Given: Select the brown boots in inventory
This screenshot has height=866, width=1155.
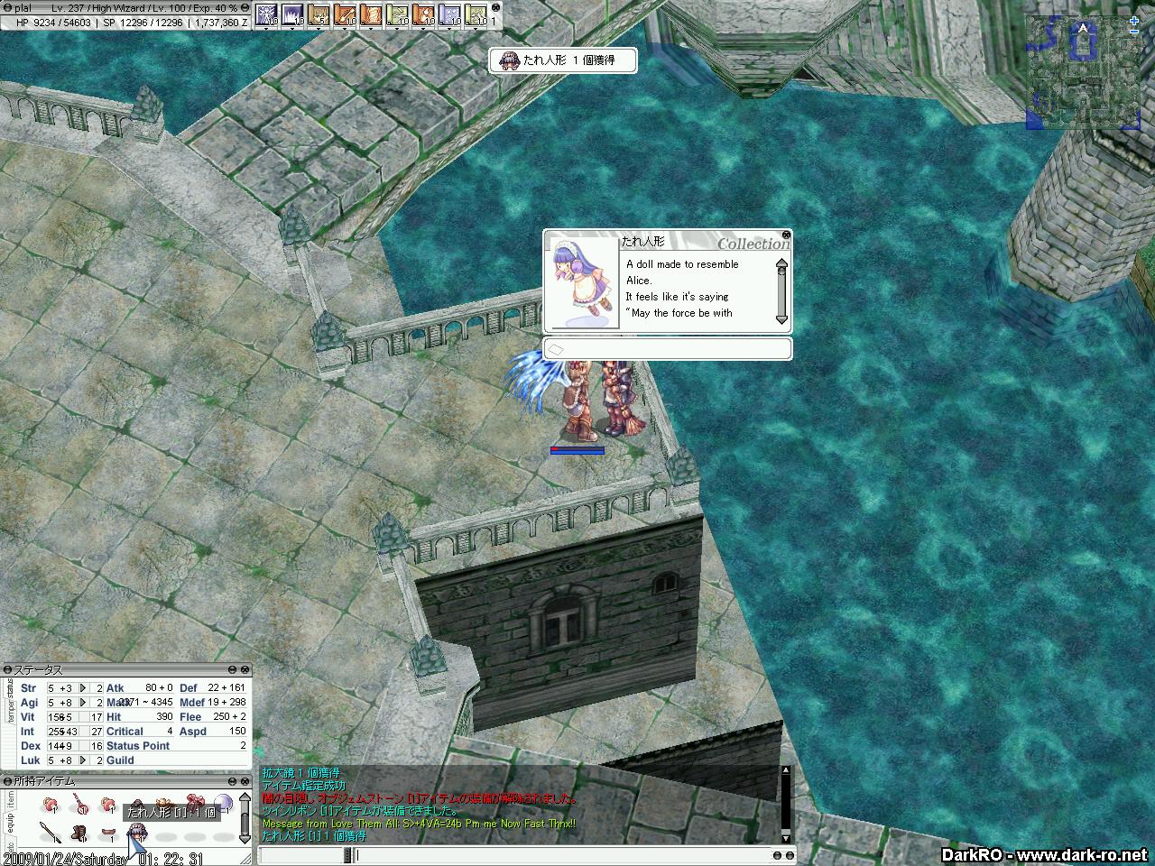Looking at the screenshot, I should [x=79, y=832].
